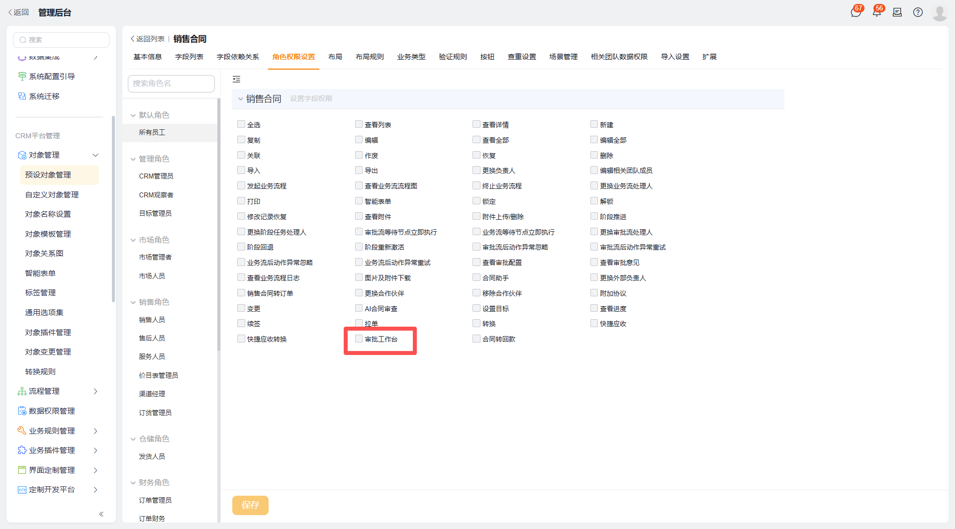Click the 返回列表 link
This screenshot has width=955, height=529.
tap(148, 39)
